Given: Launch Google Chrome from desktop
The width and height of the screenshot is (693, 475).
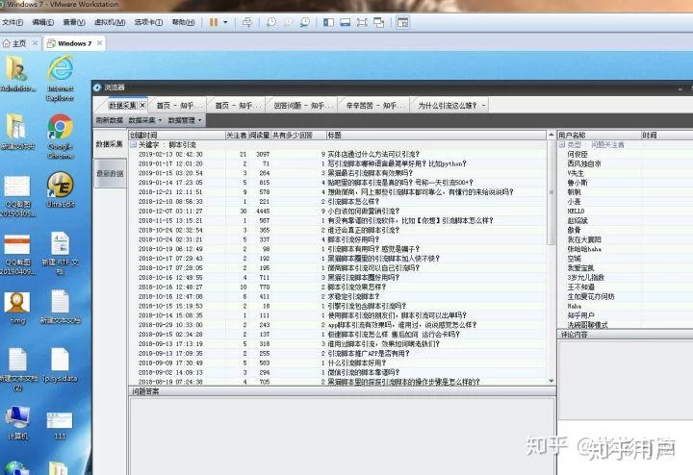Looking at the screenshot, I should (x=61, y=129).
